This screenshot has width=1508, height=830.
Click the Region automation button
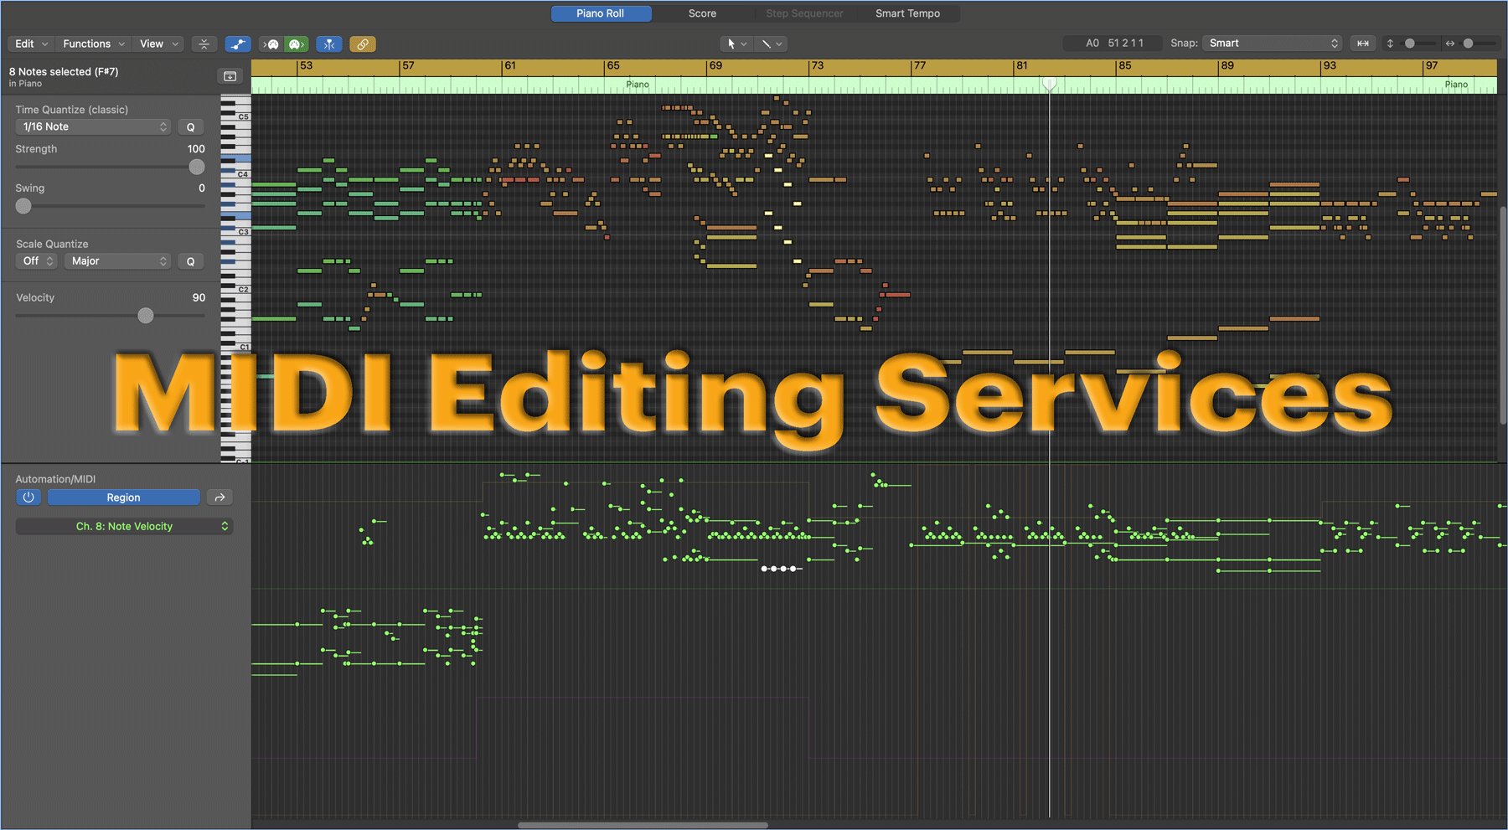(x=122, y=497)
